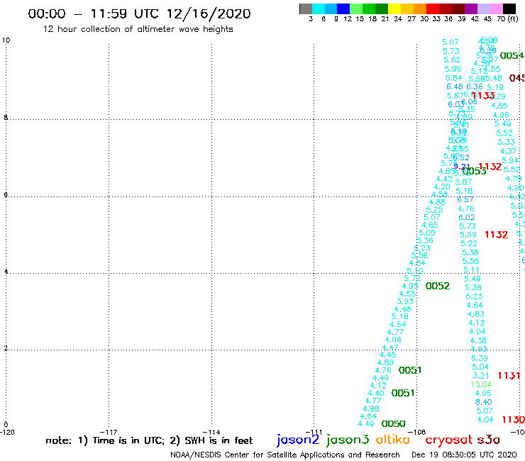Click the green 13.04 wave height value
The image size is (525, 461).
pyautogui.click(x=481, y=384)
